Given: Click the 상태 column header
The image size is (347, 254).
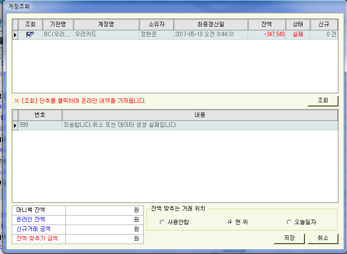Looking at the screenshot, I should pyautogui.click(x=298, y=24).
